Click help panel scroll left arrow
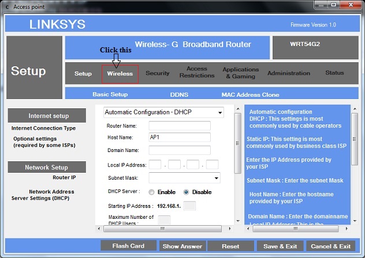Screen dimensions: 365x258 [248, 229]
